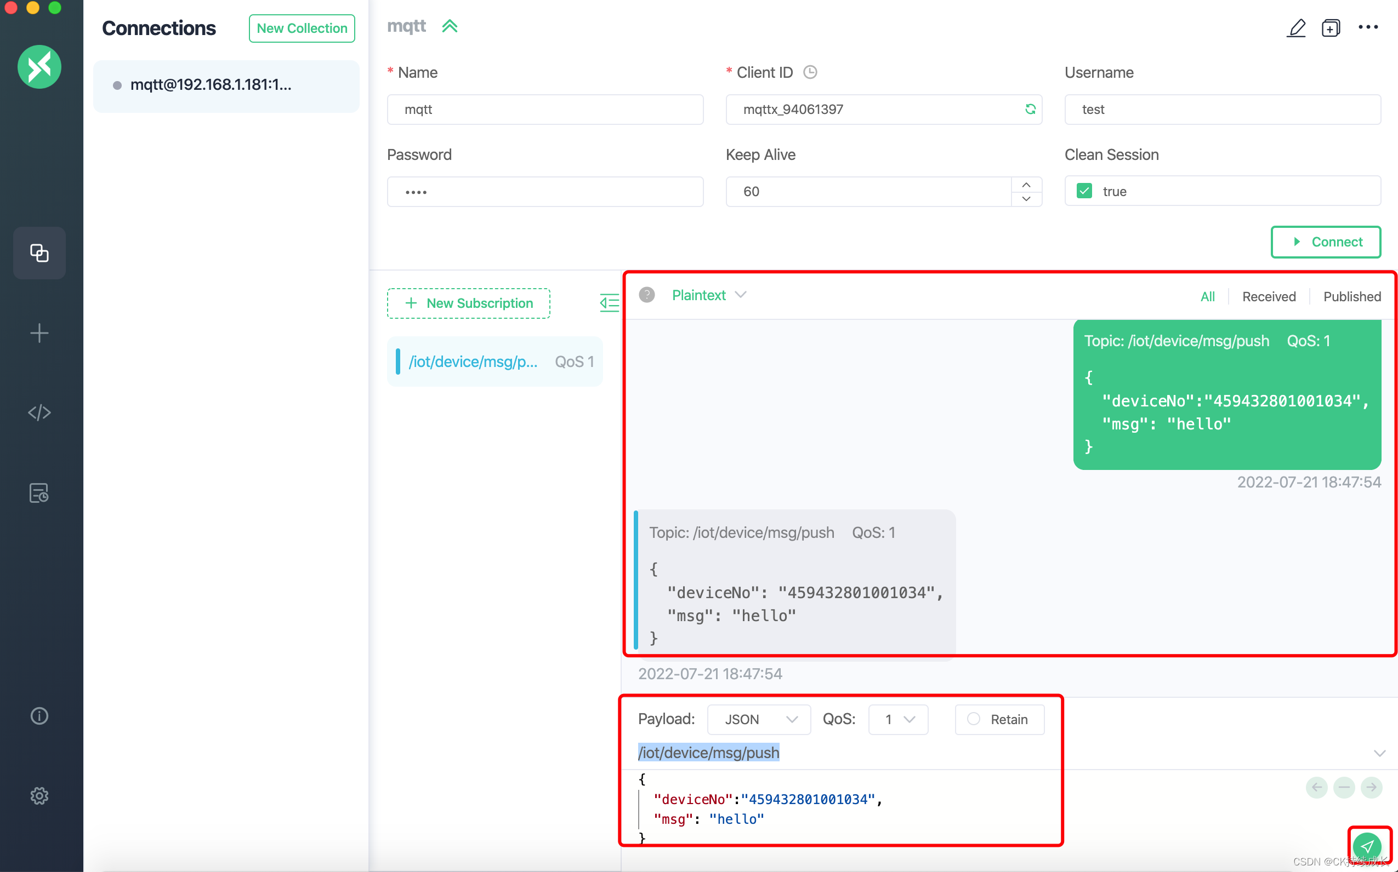Open the about info icon
This screenshot has width=1398, height=872.
tap(39, 716)
